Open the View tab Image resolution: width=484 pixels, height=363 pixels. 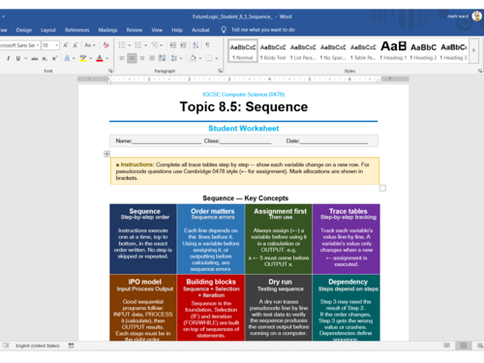coord(157,30)
